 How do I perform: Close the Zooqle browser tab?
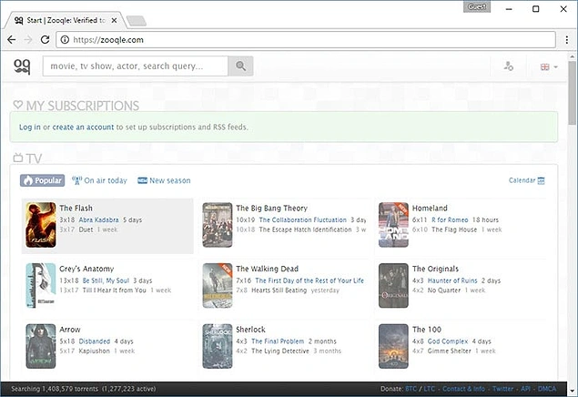(115, 20)
